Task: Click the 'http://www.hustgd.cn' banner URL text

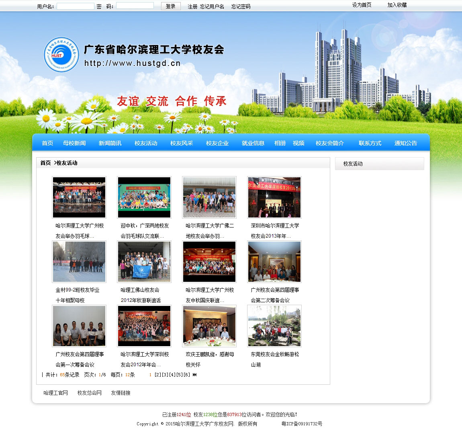Action: [132, 64]
